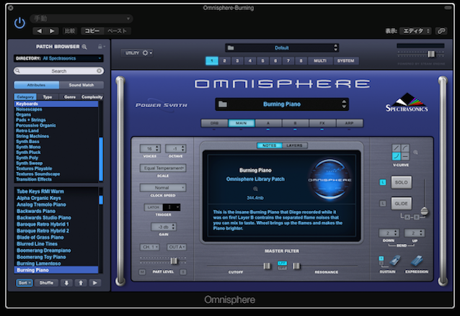
Task: Move to previous patch with up arrow
Action: [81, 283]
